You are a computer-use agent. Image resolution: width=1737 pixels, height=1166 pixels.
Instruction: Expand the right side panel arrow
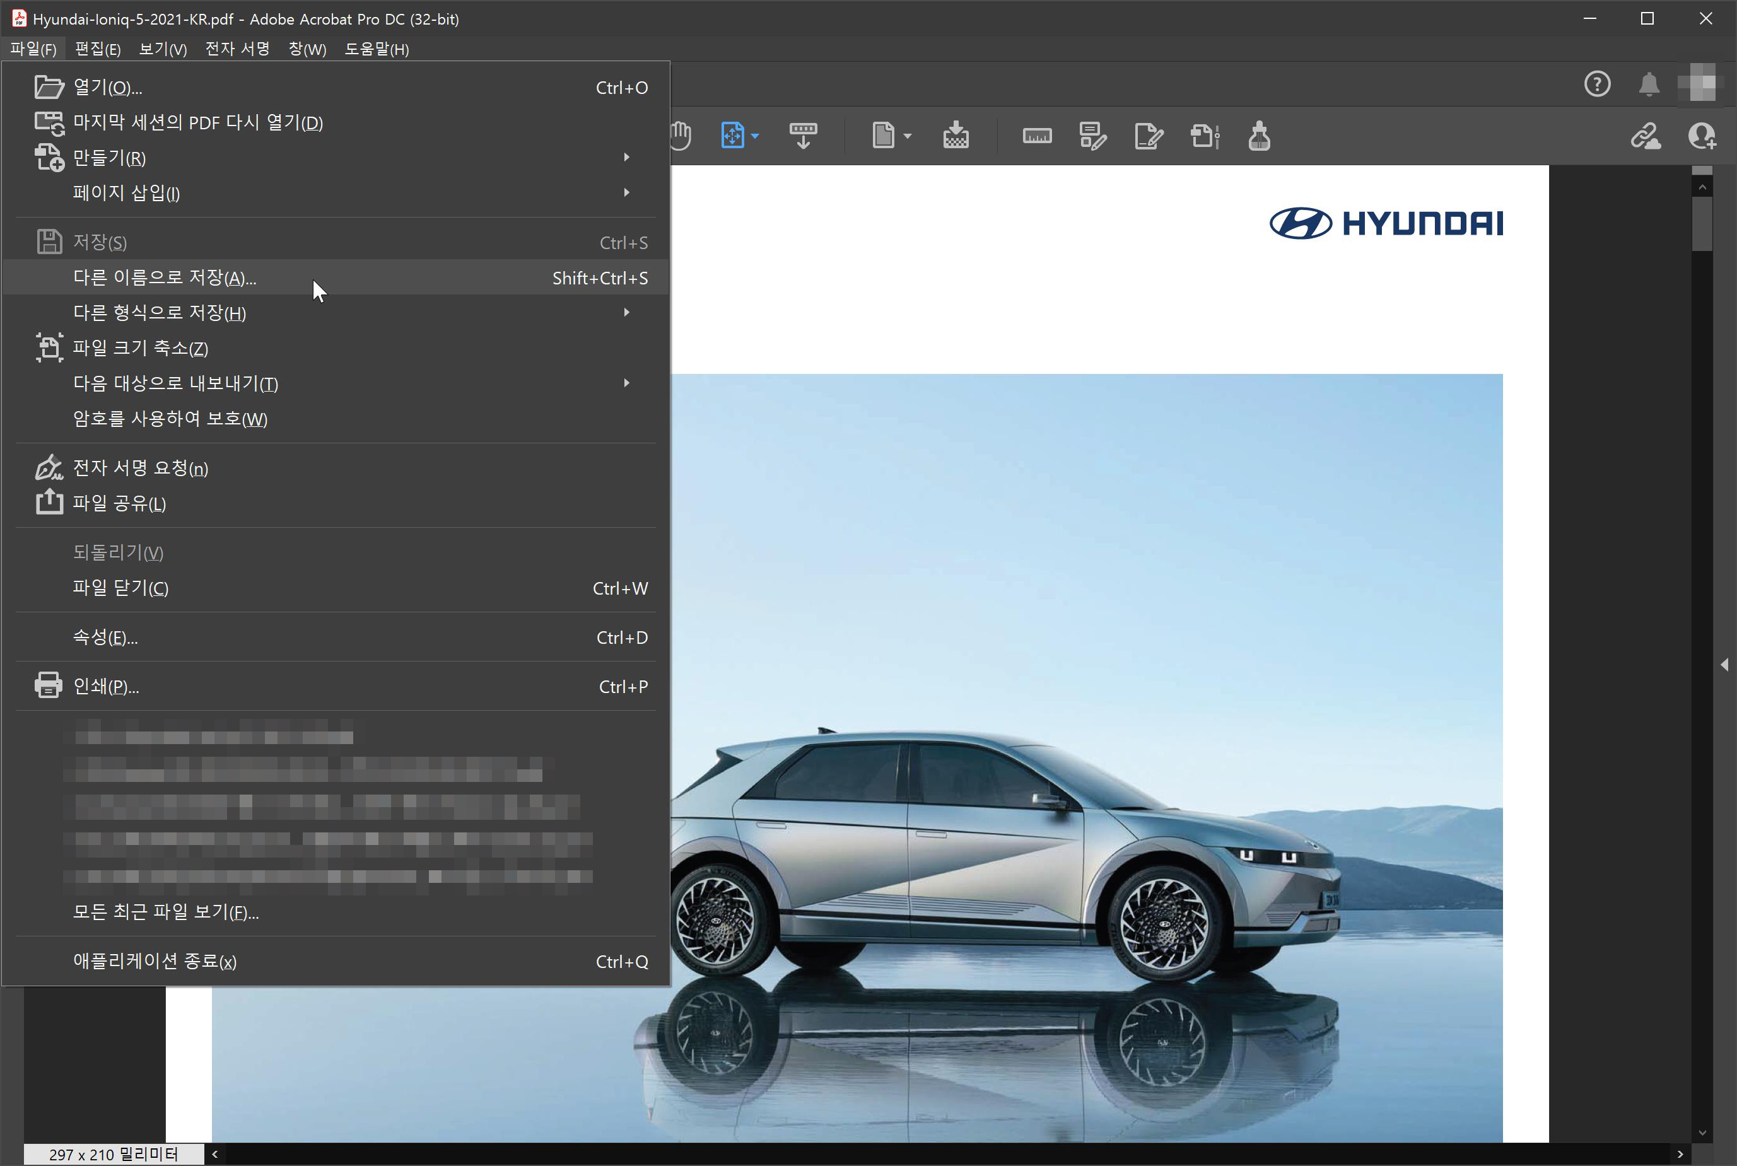point(1724,664)
